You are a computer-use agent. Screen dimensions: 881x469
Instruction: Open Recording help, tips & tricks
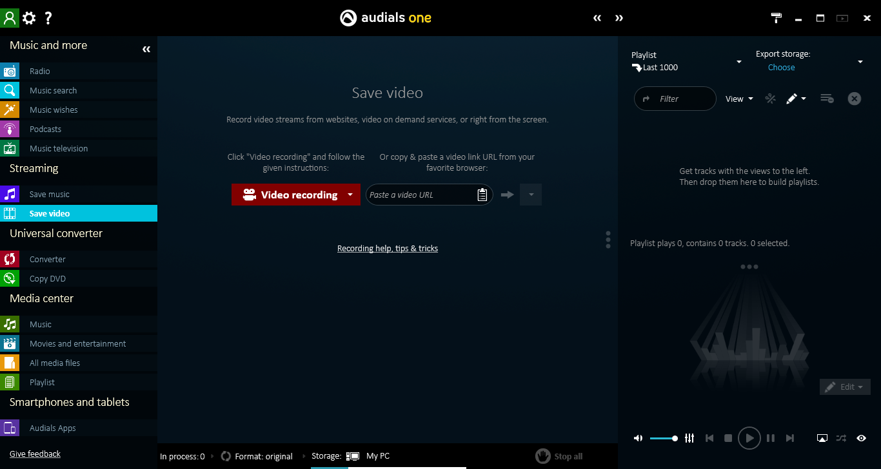388,249
